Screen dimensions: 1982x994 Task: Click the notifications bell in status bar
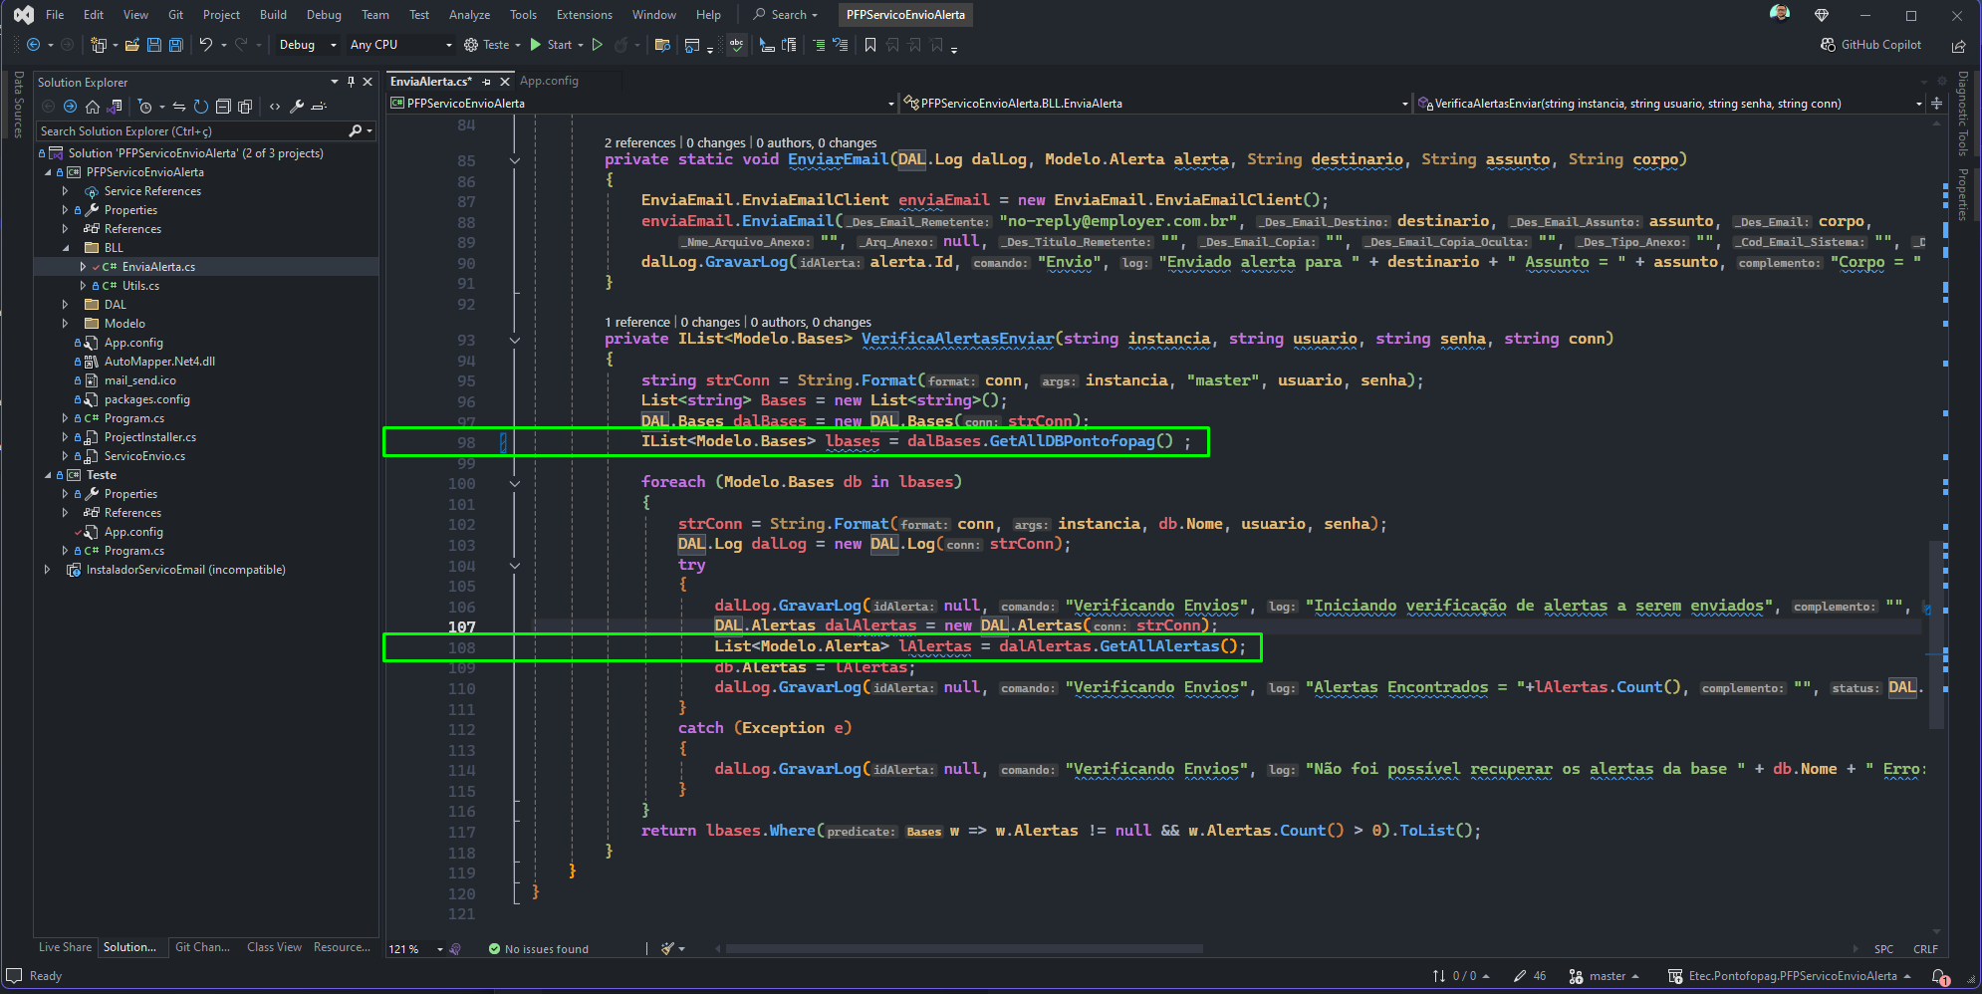pos(1940,977)
